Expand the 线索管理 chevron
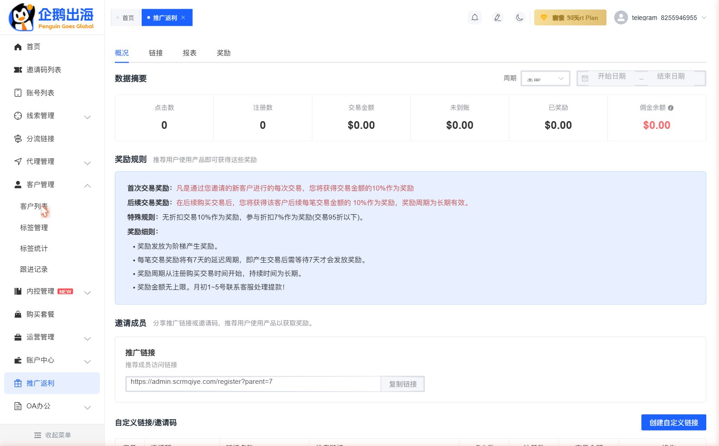Viewport: 719px width, 446px height. click(x=88, y=117)
